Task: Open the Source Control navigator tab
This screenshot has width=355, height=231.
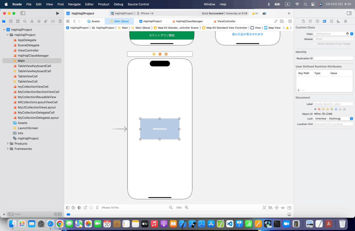Action: pyautogui.click(x=11, y=21)
